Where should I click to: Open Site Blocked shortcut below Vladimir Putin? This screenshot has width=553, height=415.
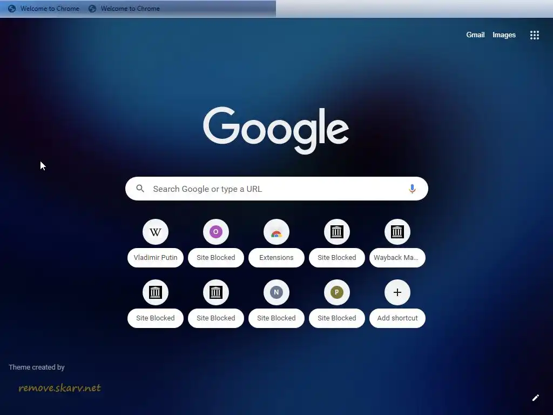coord(156,304)
